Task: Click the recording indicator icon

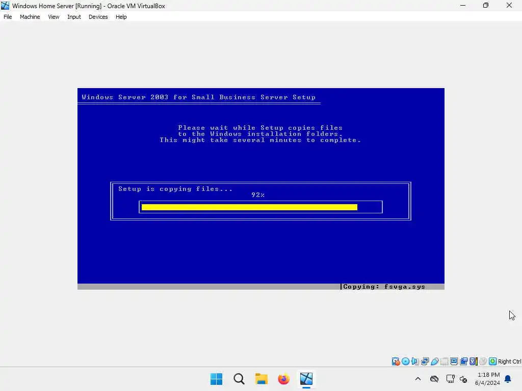Action: [x=464, y=361]
